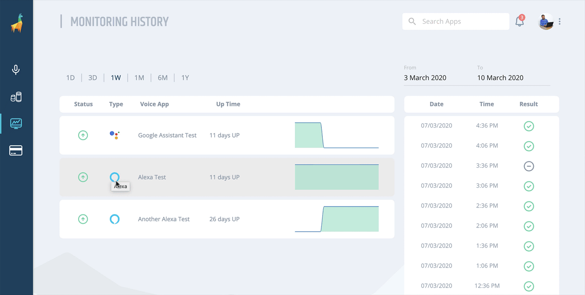Sort by the Up Time column header
Screen dimensions: 585x295
pos(228,104)
